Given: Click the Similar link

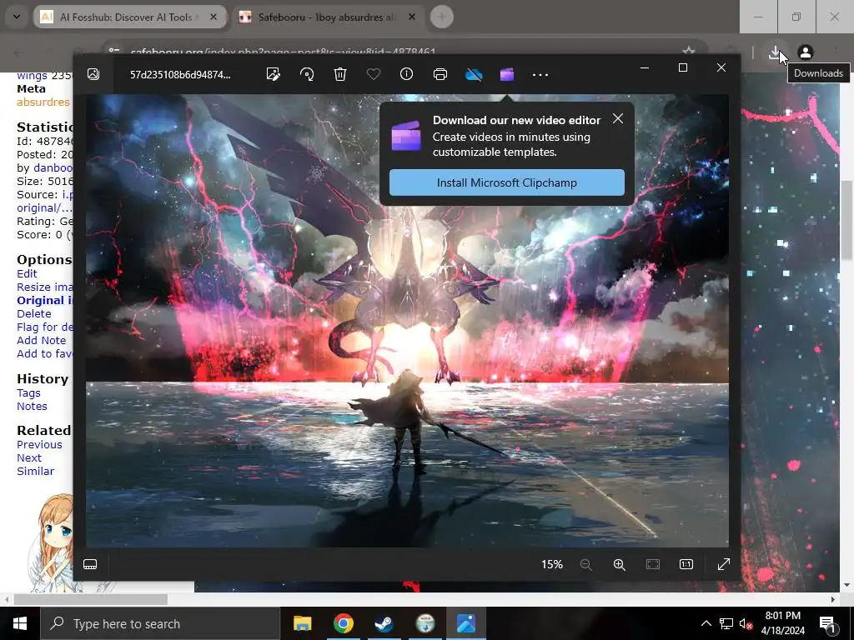Looking at the screenshot, I should tap(36, 472).
